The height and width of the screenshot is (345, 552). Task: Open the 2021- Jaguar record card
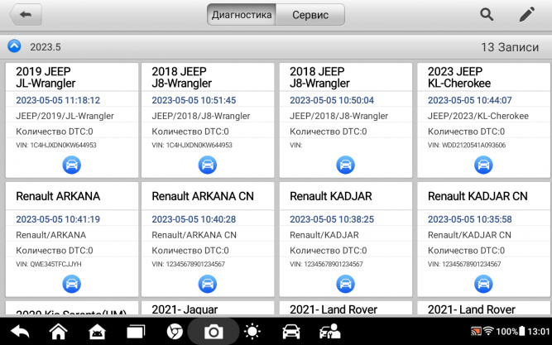click(208, 309)
